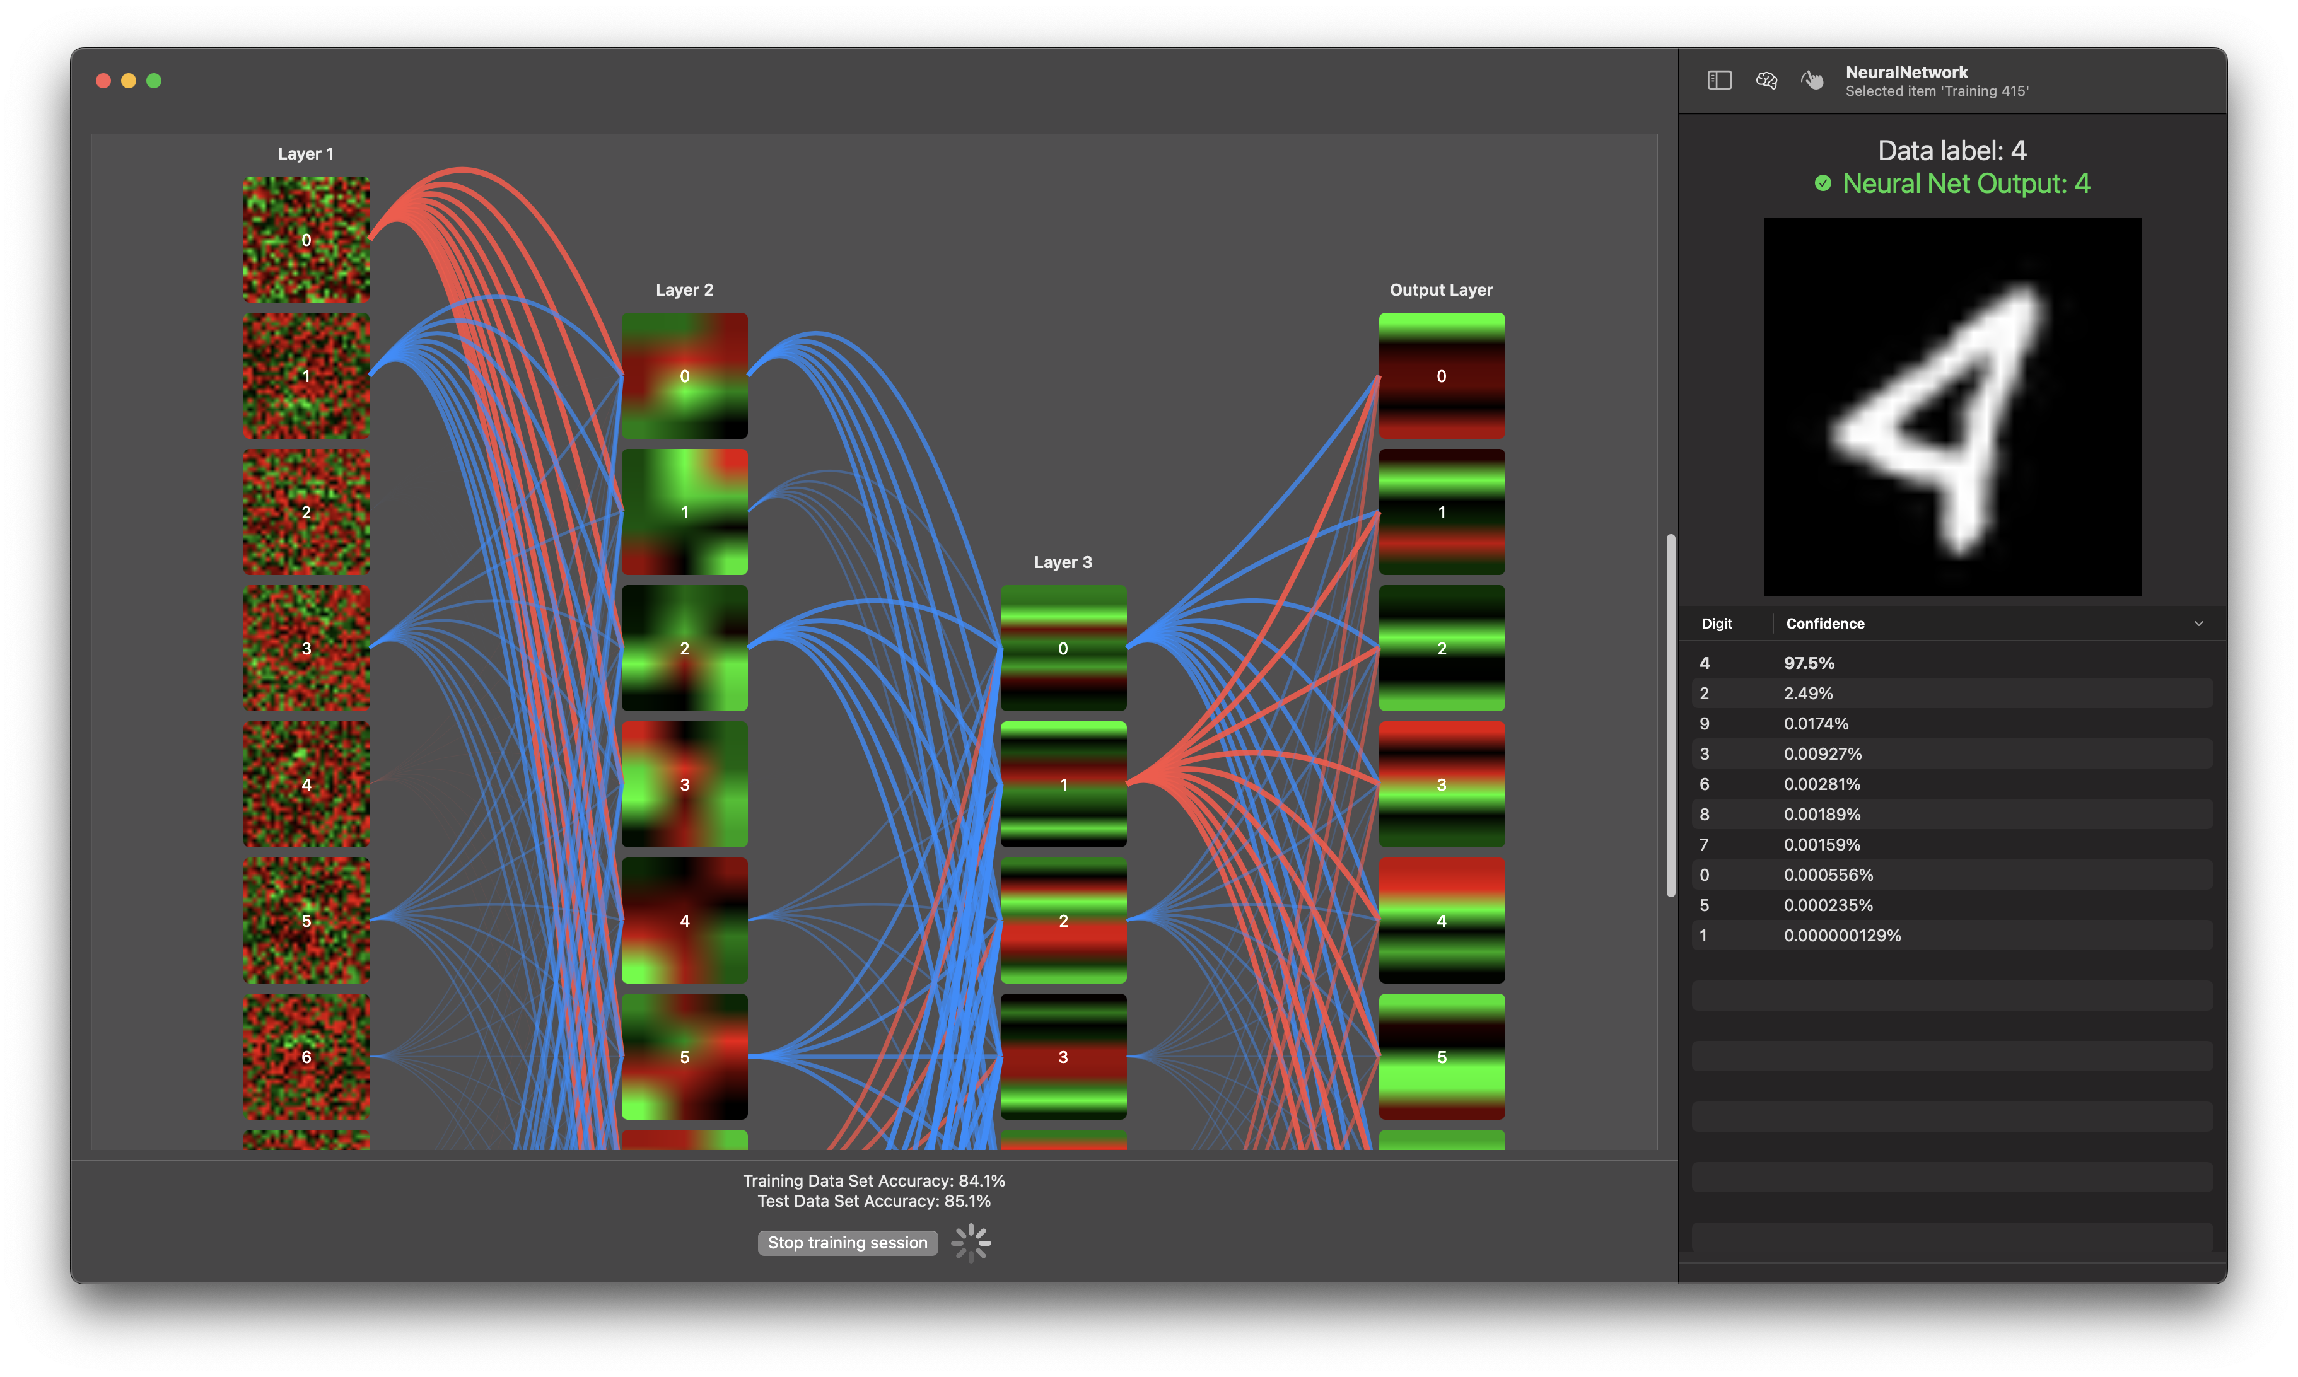Select Layer 1 neuron 5 tile

pos(306,921)
